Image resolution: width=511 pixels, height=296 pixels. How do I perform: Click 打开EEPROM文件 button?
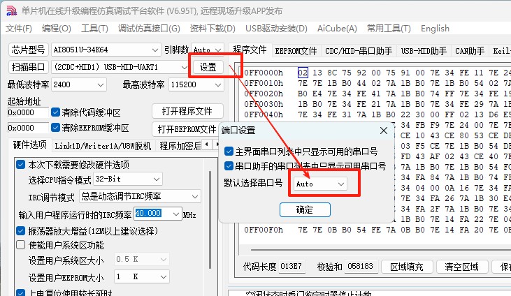point(186,129)
